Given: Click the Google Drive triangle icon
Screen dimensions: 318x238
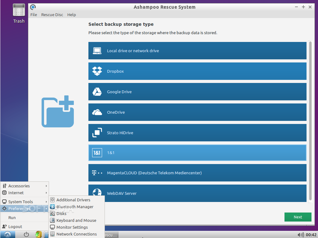Looking at the screenshot, I should [x=97, y=92].
